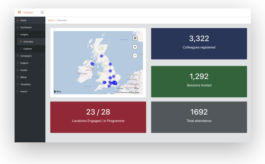The image size is (265, 164).
Task: Toggle the hamburger sidebar menu
Action: click(x=42, y=13)
